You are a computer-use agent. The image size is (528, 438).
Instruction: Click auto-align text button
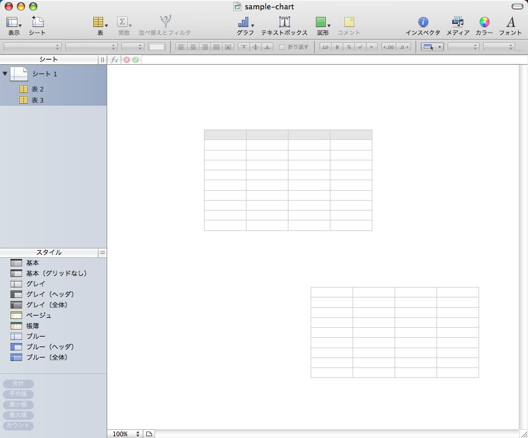coord(228,47)
